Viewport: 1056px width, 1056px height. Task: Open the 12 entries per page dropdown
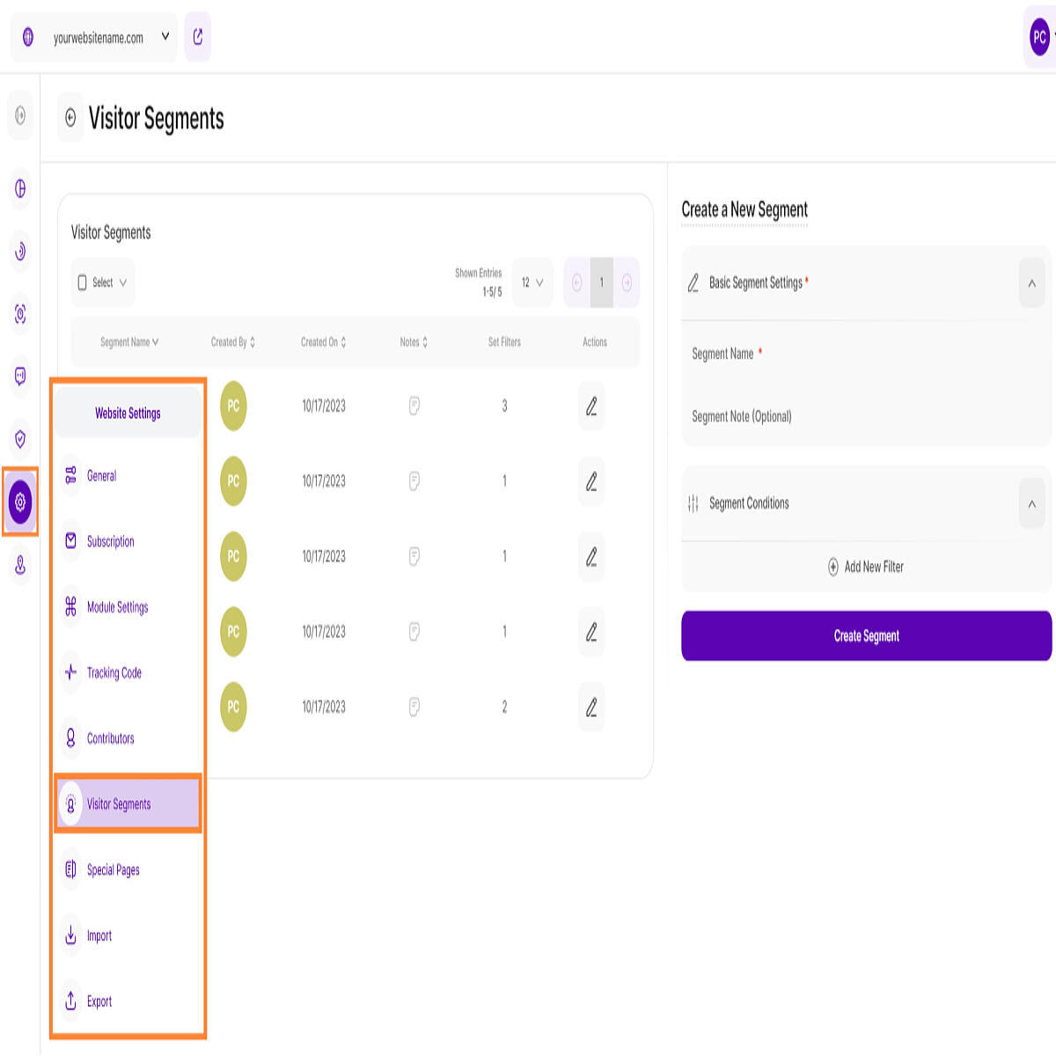532,282
